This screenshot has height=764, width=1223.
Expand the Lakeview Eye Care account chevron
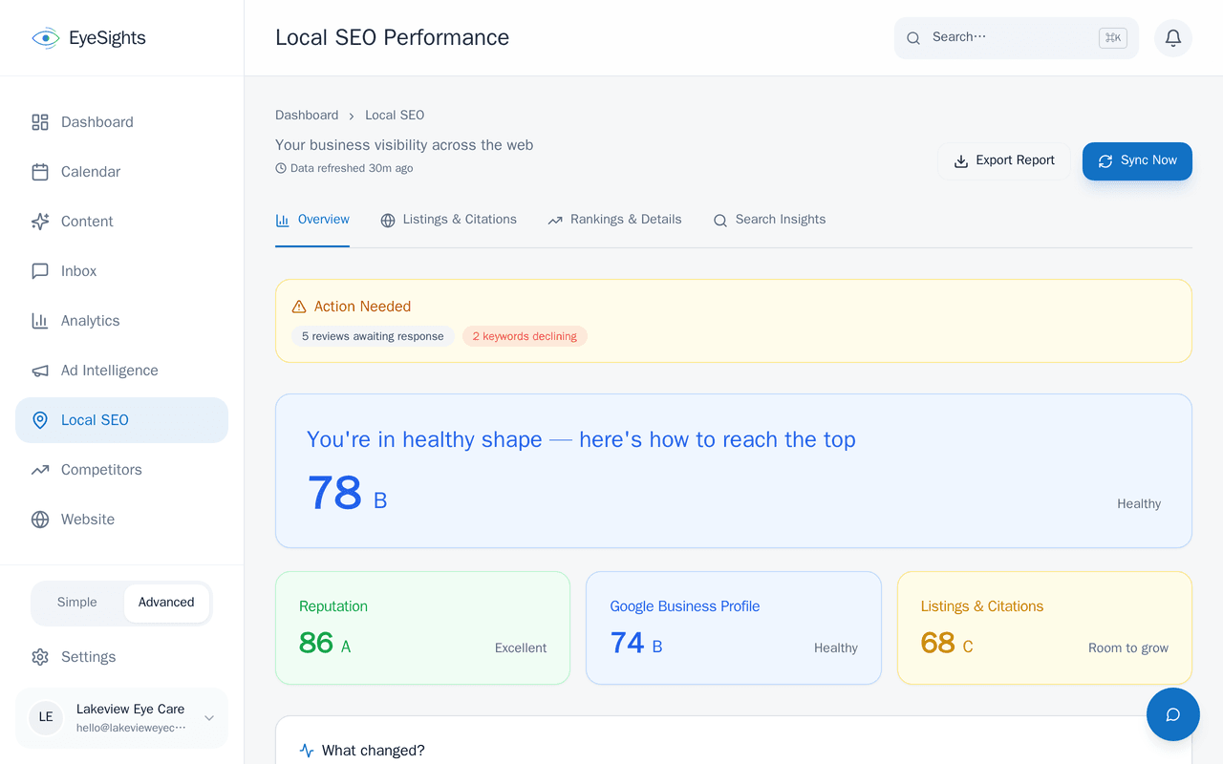209,718
